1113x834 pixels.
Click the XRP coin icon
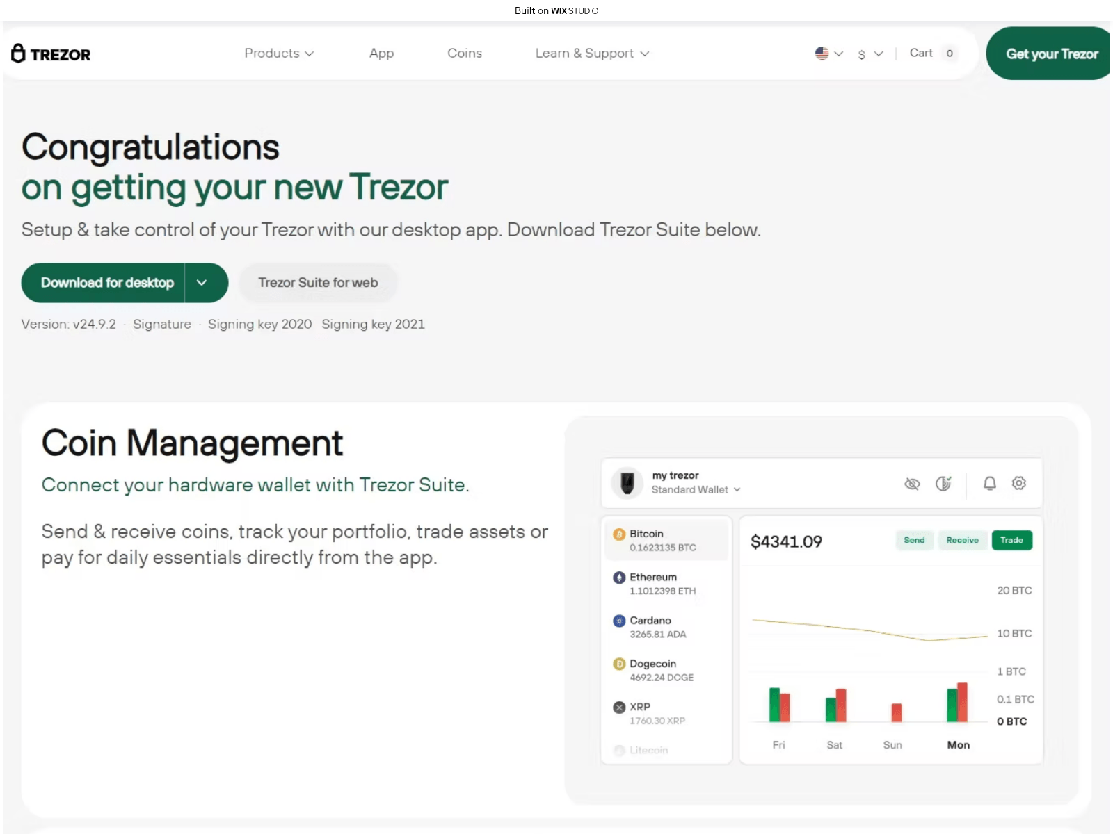[x=619, y=708]
